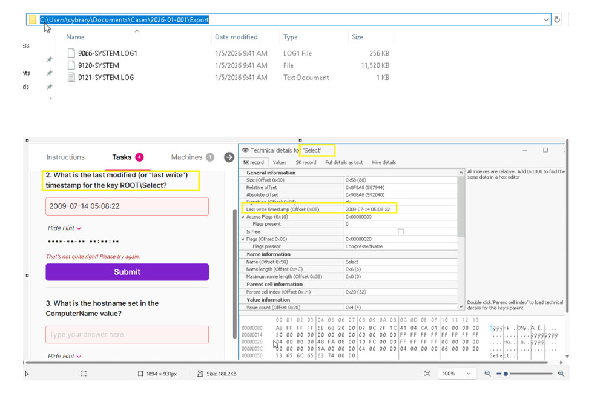Open the Instructions tab

65,157
